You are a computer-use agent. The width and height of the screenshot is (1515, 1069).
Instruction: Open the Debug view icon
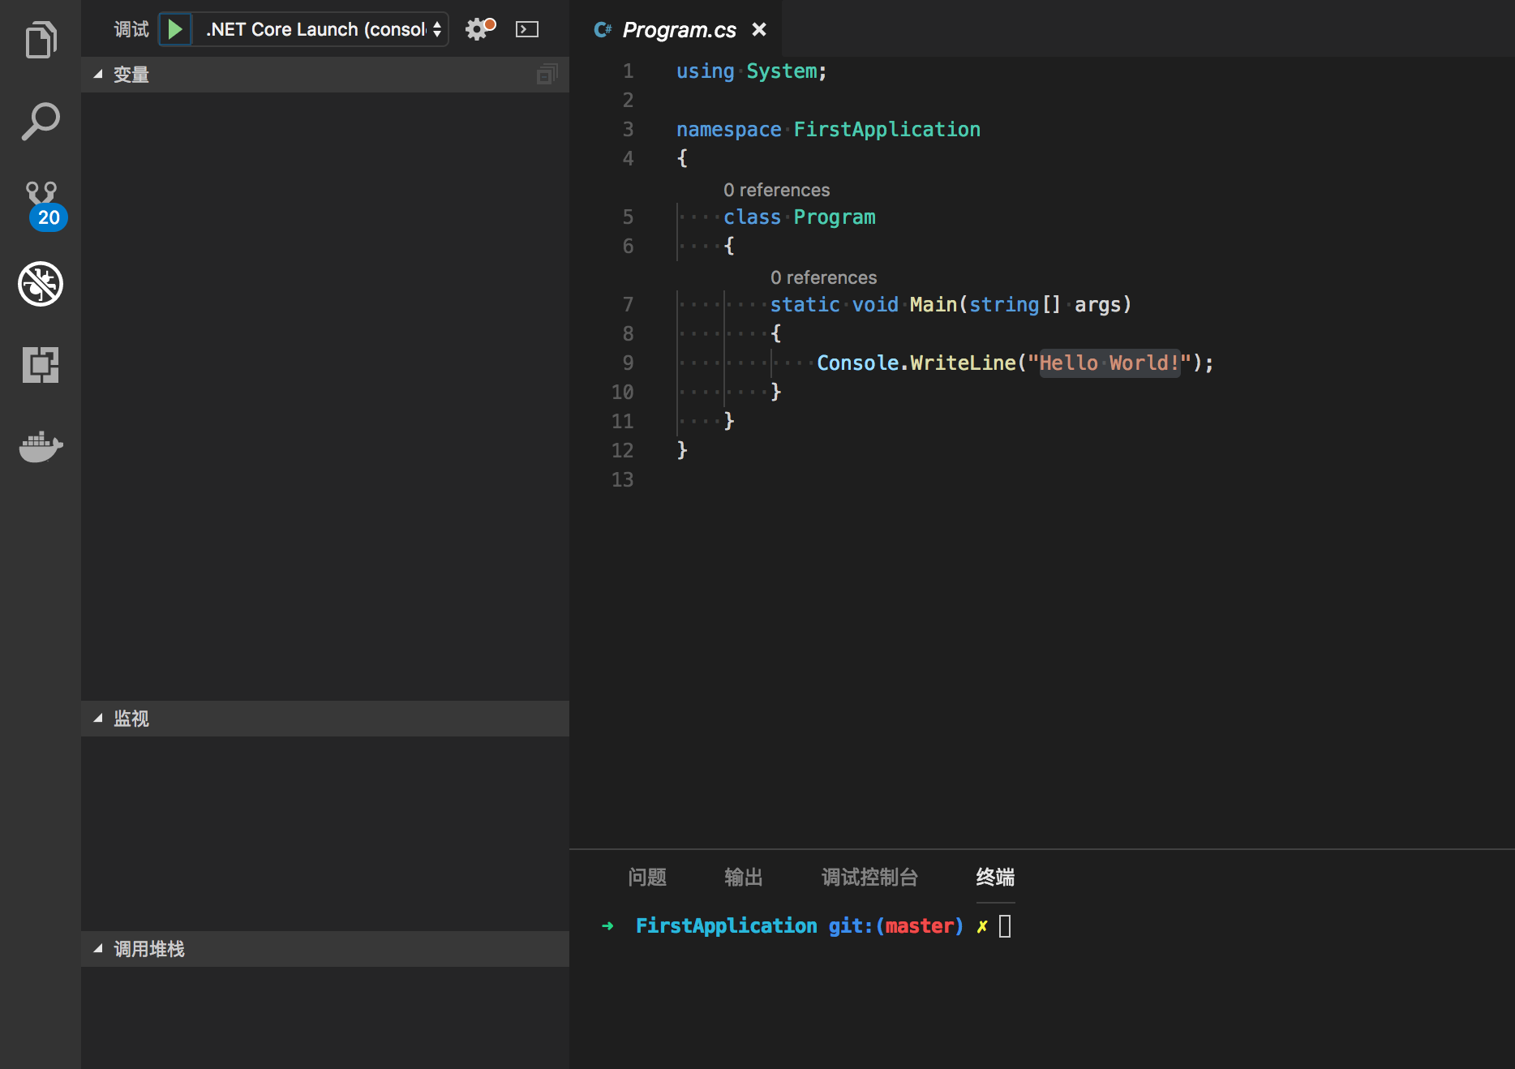pos(41,283)
